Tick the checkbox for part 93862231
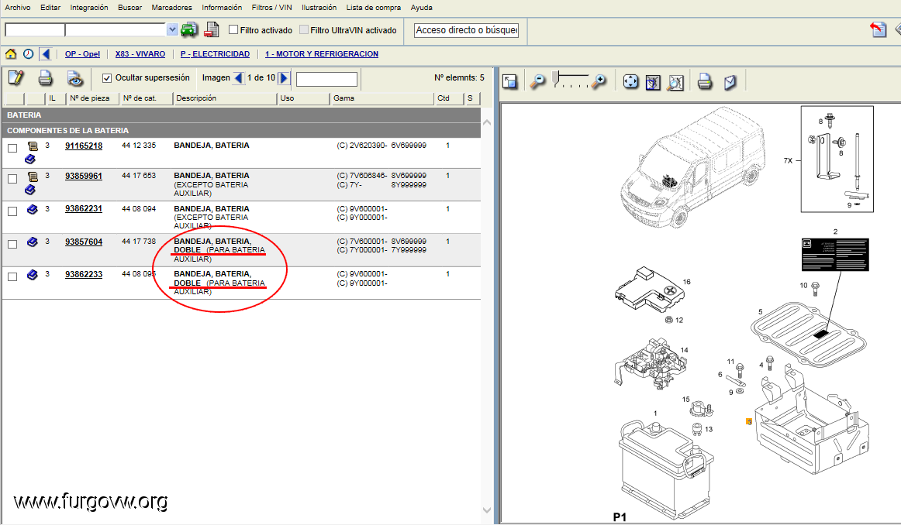 tap(12, 211)
